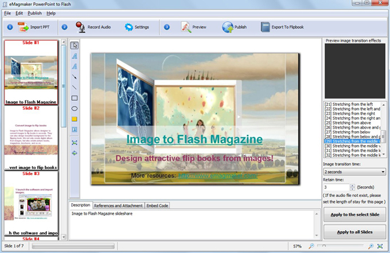Image resolution: width=390 pixels, height=253 pixels.
Task: Click the Record Audio microphone icon
Action: [80, 27]
